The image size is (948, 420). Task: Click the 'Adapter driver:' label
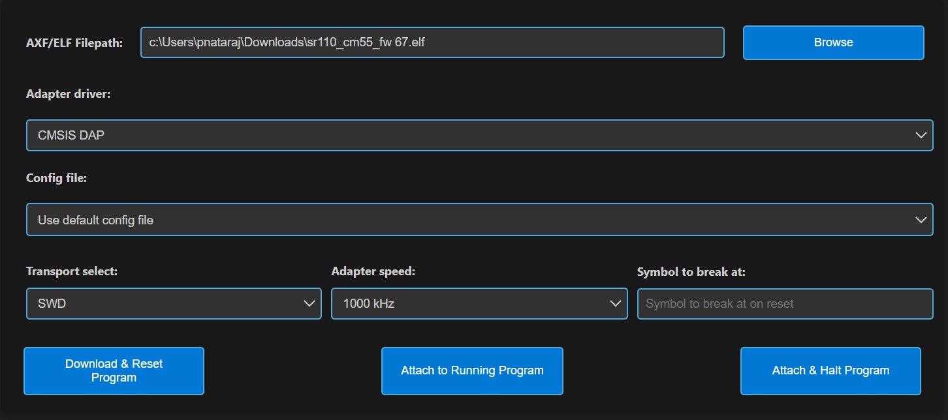click(x=69, y=94)
